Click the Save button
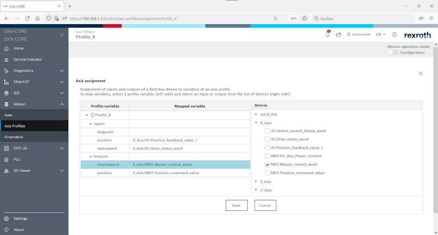This screenshot has width=438, height=235. (x=236, y=205)
